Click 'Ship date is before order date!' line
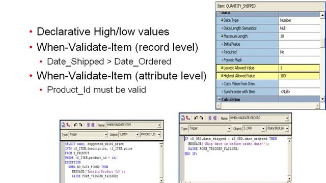326x183 pixels. [229, 144]
